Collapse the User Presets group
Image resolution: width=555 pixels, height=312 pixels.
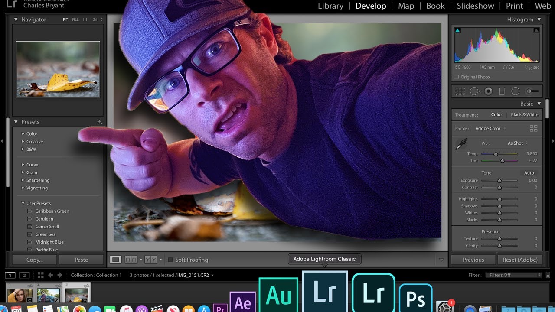pos(23,203)
